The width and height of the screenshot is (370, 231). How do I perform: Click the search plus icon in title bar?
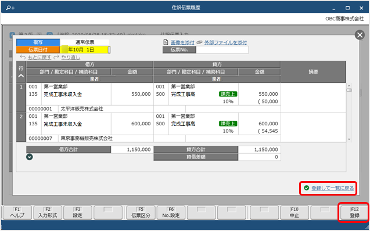pos(10,8)
